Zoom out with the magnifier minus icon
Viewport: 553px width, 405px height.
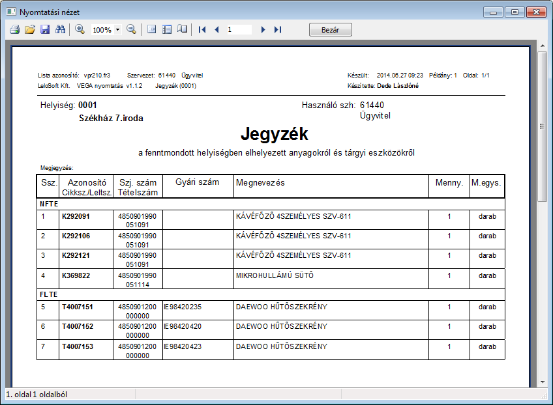click(x=131, y=29)
